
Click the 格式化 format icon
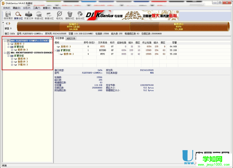[60, 15]
